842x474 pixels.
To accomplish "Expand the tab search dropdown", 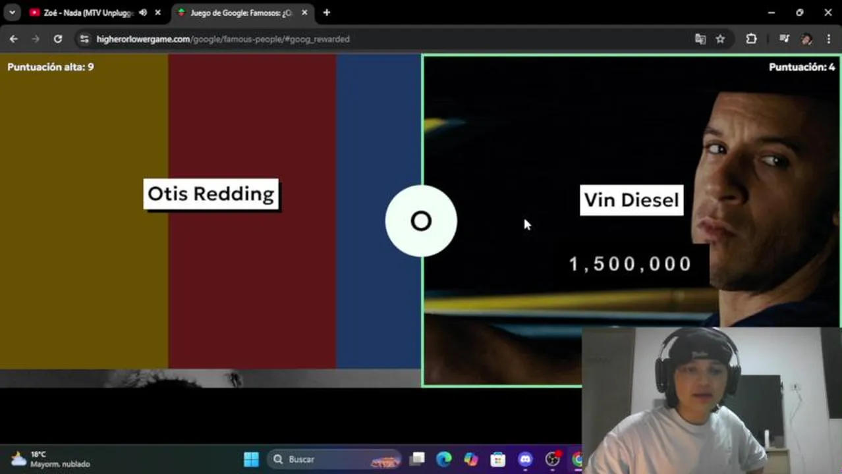I will click(x=12, y=13).
